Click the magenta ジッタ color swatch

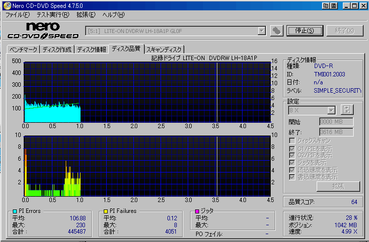point(197,211)
